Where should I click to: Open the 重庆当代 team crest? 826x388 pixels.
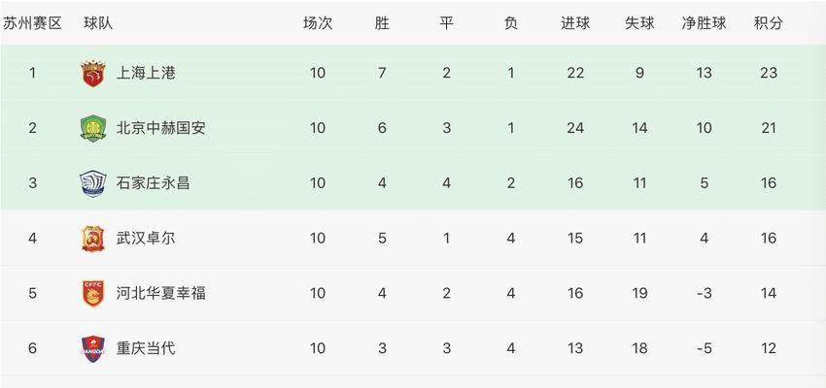click(93, 348)
